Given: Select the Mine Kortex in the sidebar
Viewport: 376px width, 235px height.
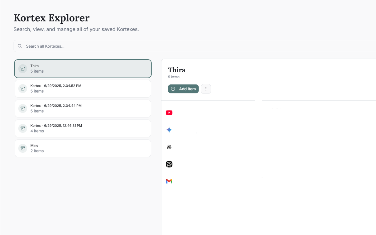Looking at the screenshot, I should (x=83, y=148).
